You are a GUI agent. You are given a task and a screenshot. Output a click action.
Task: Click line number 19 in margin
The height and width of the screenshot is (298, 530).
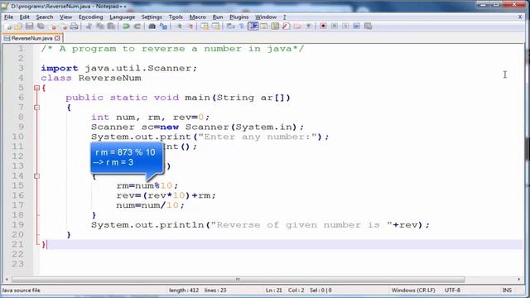tap(18, 224)
